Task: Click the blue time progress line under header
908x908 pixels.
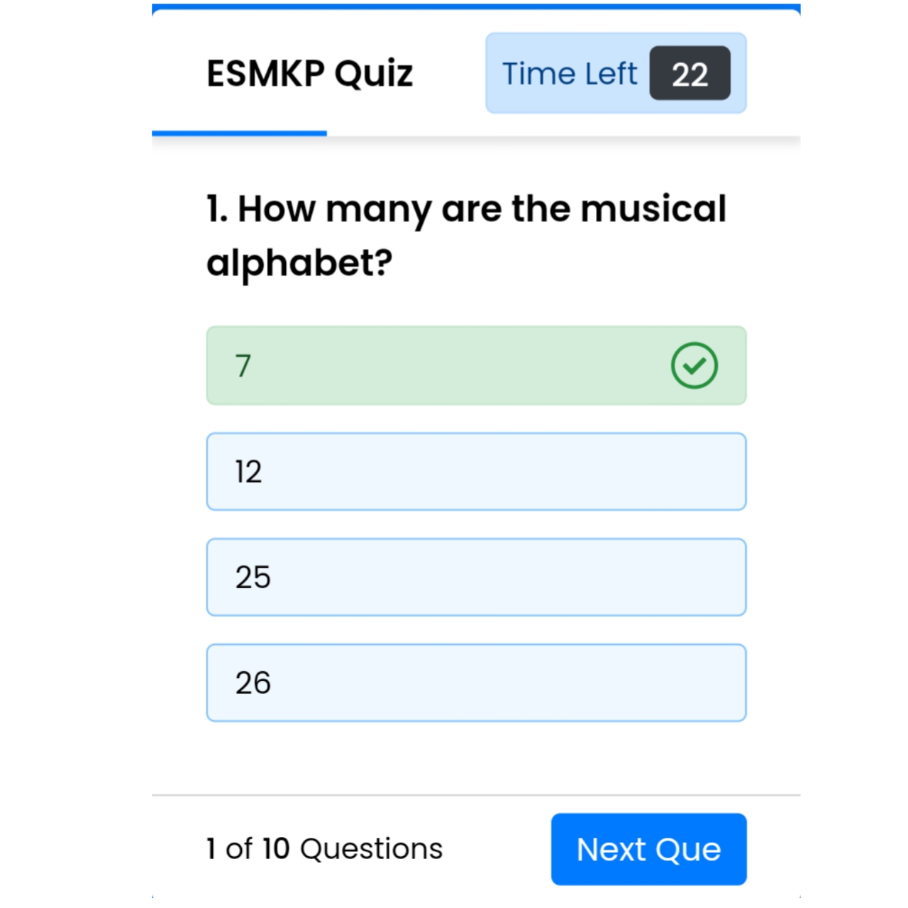Action: (x=239, y=133)
